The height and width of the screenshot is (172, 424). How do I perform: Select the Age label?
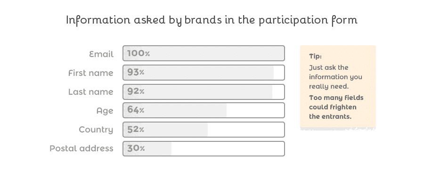tap(105, 111)
